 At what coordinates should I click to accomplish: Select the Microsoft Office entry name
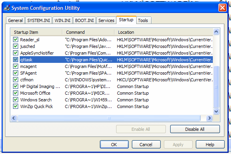pos(35,93)
